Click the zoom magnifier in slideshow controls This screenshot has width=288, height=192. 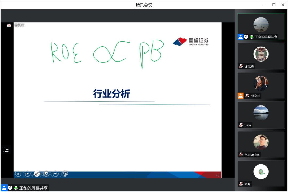click(x=50, y=174)
